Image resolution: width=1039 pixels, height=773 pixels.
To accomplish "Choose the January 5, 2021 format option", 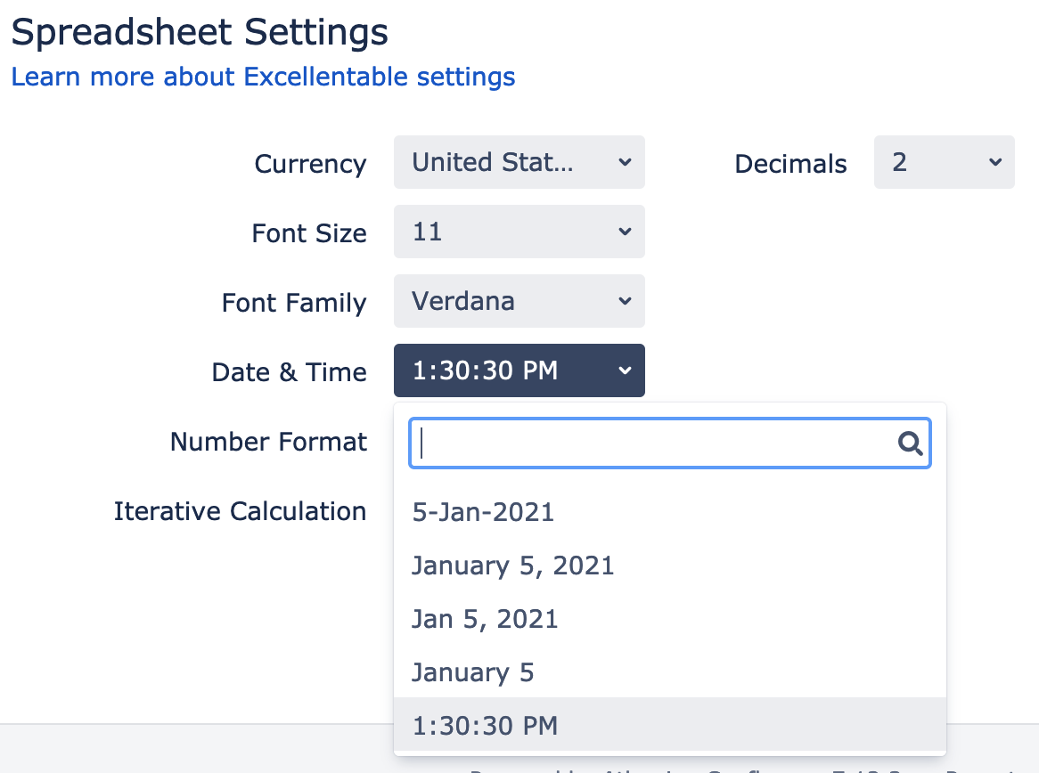I will point(670,566).
